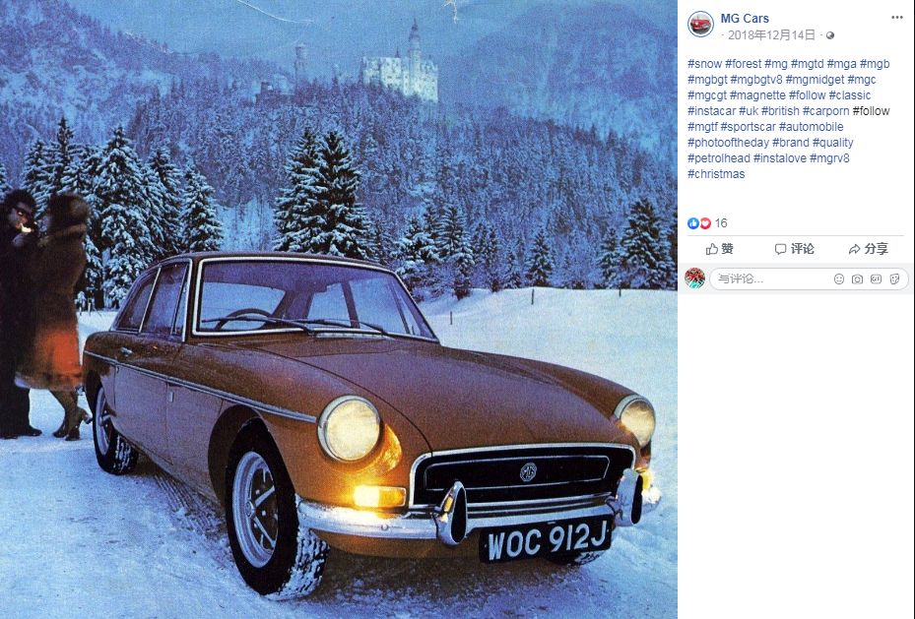The height and width of the screenshot is (619, 915).
Task: Click the 评论 comment button
Action: [x=794, y=249]
